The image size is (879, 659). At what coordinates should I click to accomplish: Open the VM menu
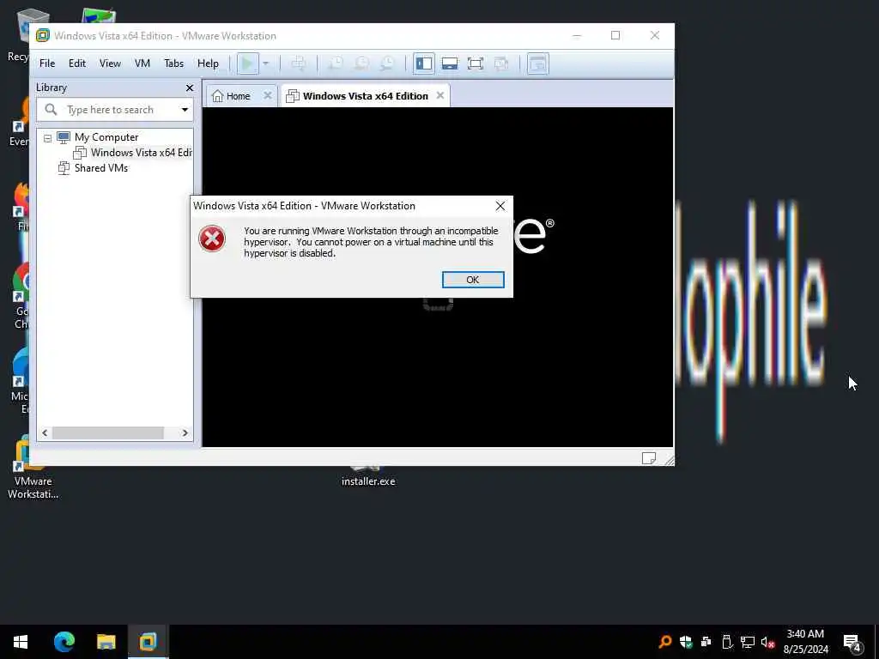[142, 63]
